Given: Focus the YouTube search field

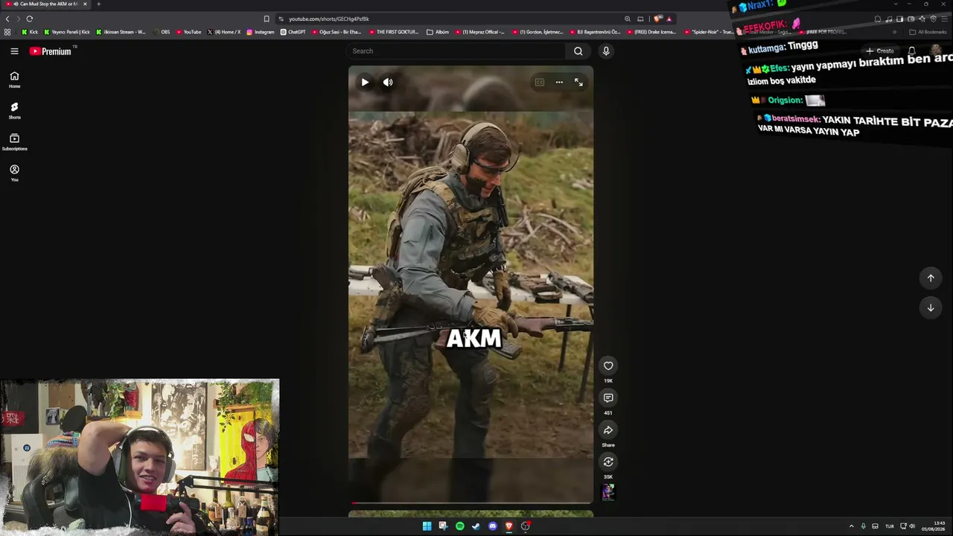Looking at the screenshot, I should point(456,51).
